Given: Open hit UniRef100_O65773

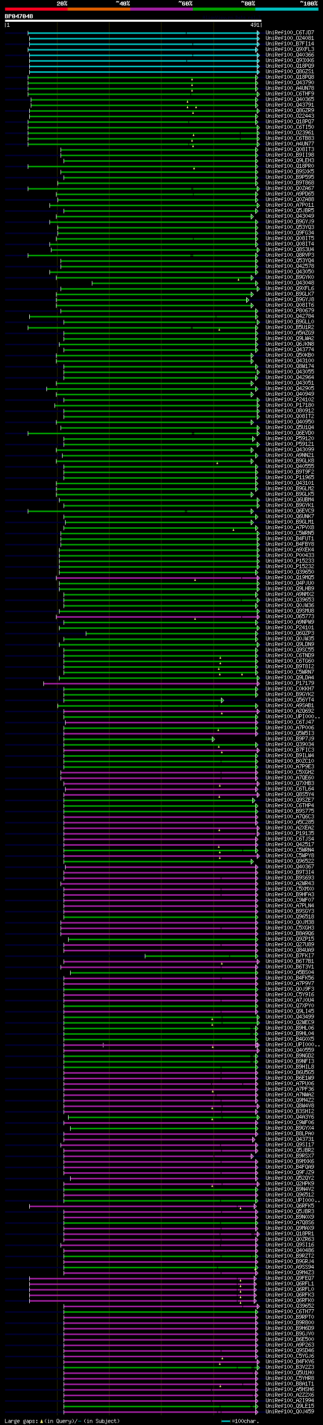Looking at the screenshot, I should coord(289,616).
